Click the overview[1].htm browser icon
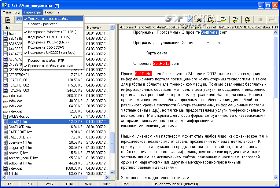 click(6, 142)
